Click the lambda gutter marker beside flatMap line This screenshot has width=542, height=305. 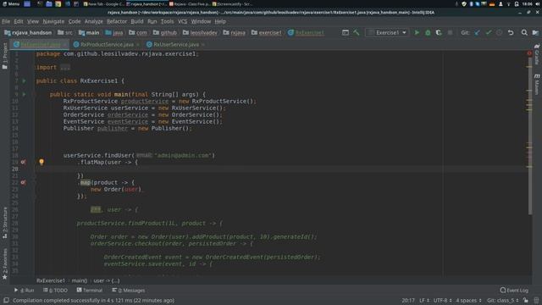[x=23, y=162]
